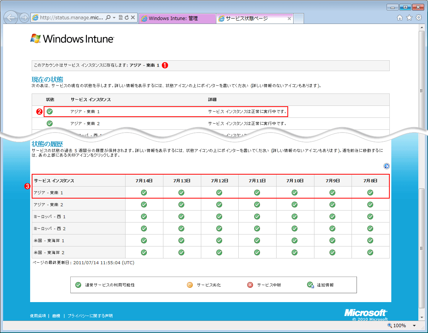Click 7月14日 status icon for アジア - 東南 1
The image size is (428, 333).
pos(144,193)
